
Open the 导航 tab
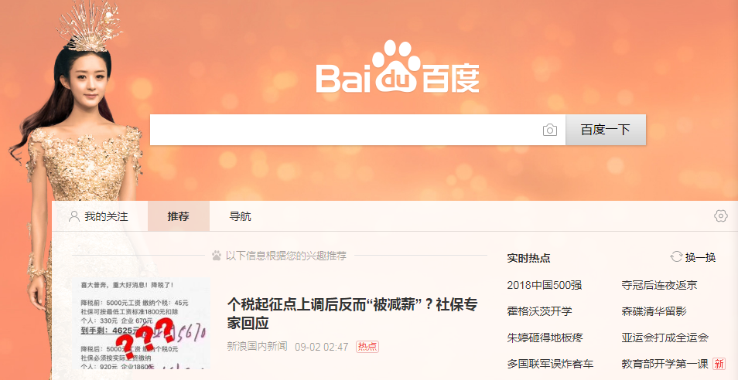[240, 216]
